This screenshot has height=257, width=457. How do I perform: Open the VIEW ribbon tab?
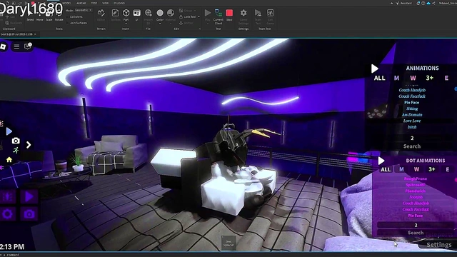tap(105, 3)
